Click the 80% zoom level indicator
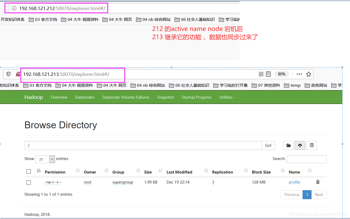Screen dimensions: 350x219 click(x=282, y=74)
